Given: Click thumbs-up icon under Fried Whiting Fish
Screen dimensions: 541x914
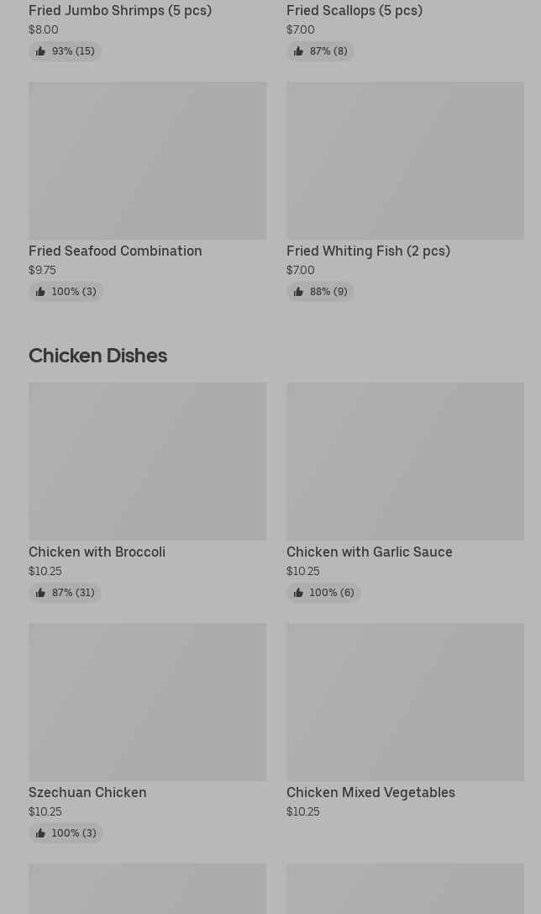Looking at the screenshot, I should (x=298, y=292).
